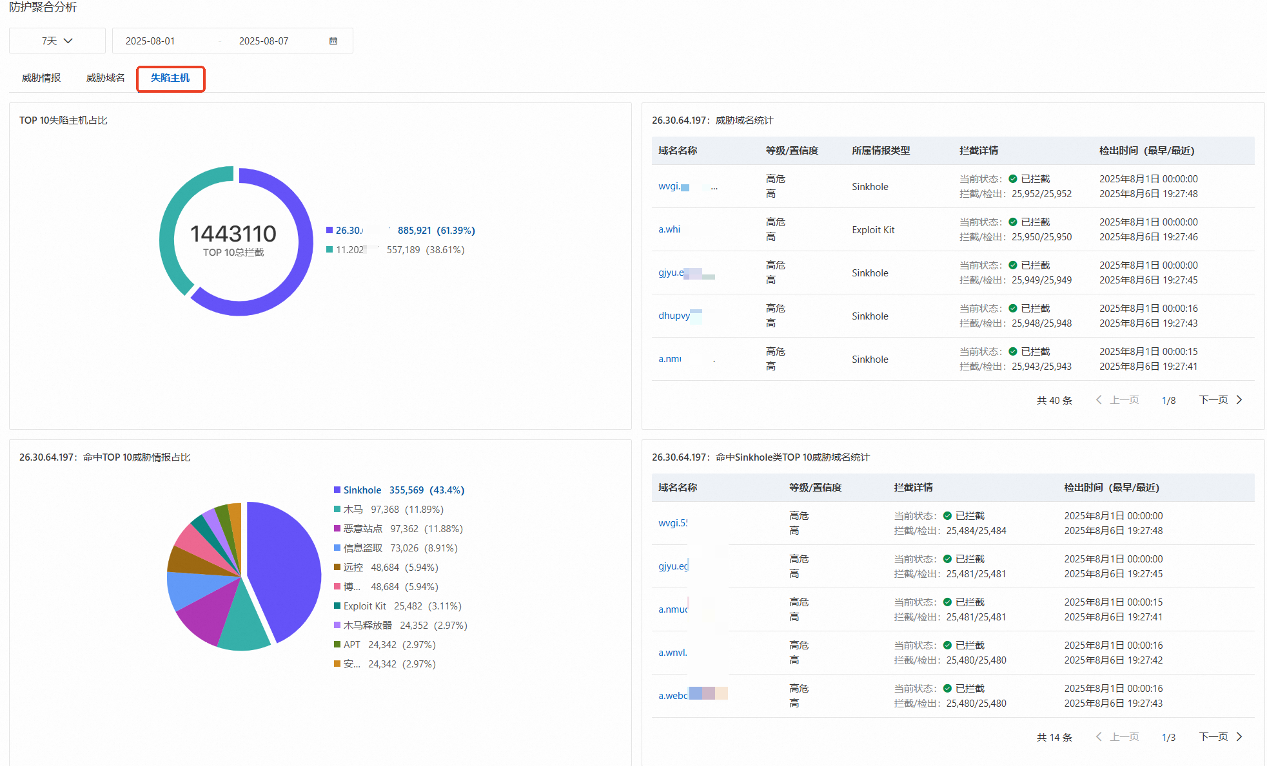Open start date field 2025-08-01
Image resolution: width=1267 pixels, height=766 pixels.
150,41
